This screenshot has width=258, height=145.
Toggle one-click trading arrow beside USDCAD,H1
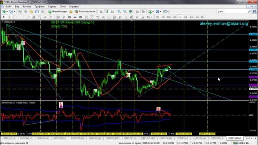pyautogui.click(x=2, y=22)
